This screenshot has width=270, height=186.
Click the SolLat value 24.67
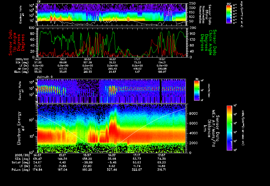[37, 162]
